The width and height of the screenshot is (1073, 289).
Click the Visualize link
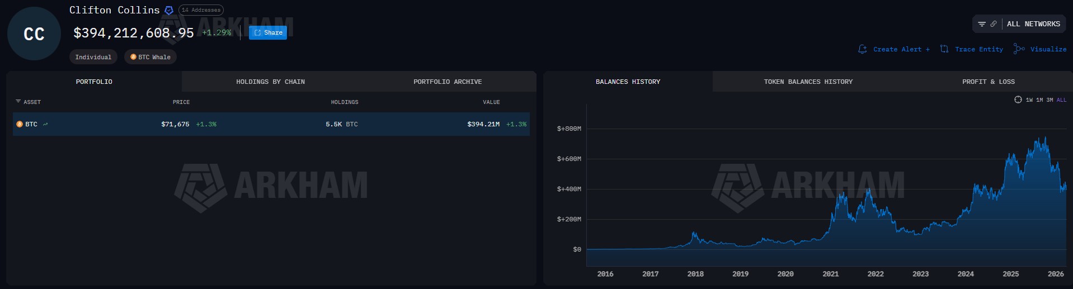1048,49
